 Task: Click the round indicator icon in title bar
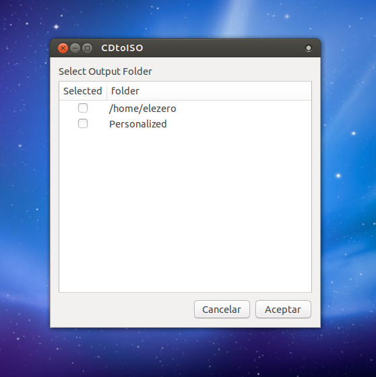pyautogui.click(x=309, y=48)
